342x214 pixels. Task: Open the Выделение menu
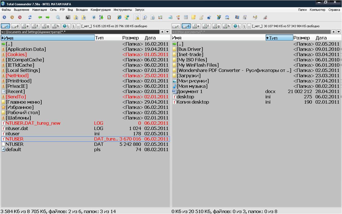(x=22, y=10)
